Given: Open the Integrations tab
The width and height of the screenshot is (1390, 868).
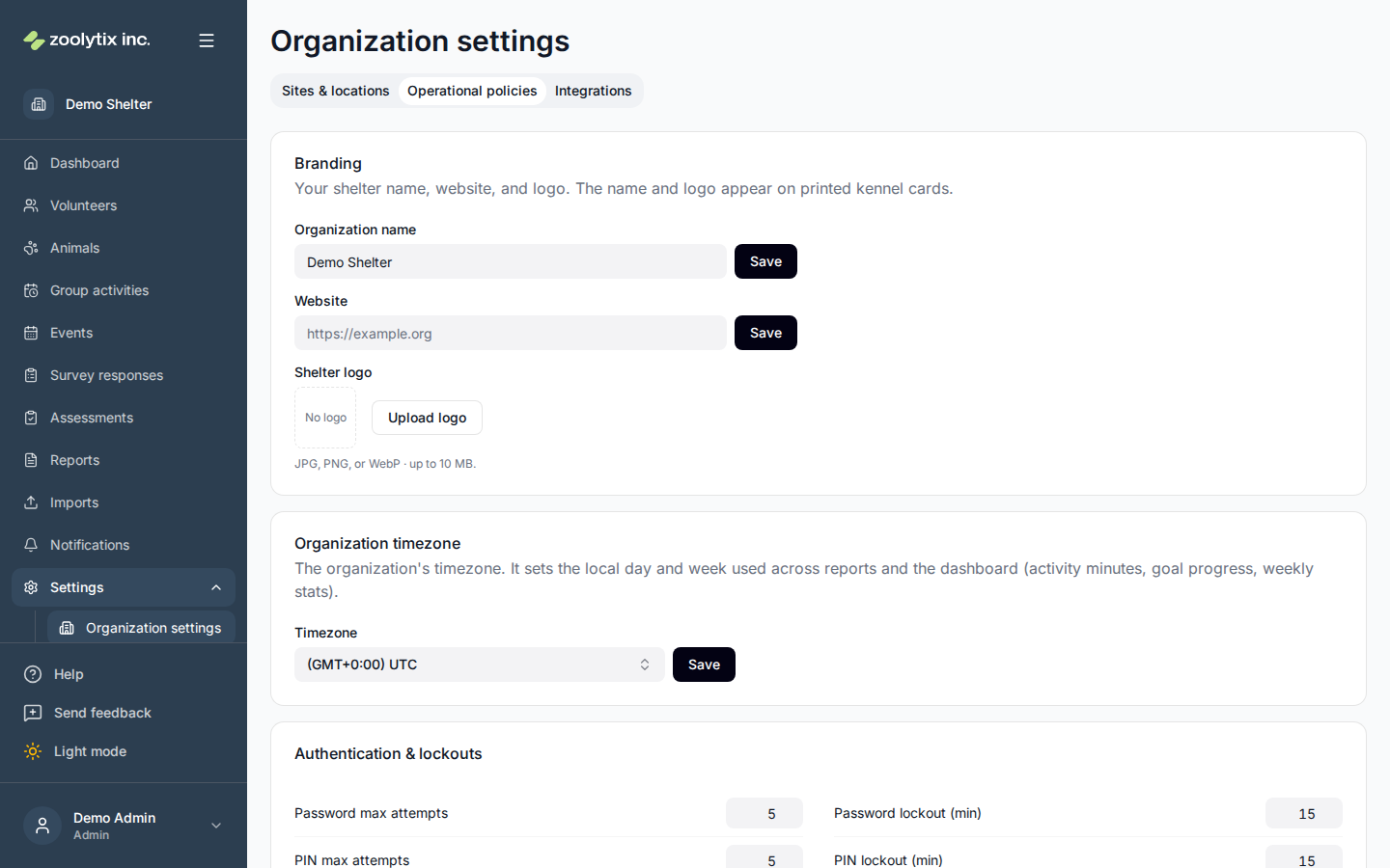Looking at the screenshot, I should (593, 91).
